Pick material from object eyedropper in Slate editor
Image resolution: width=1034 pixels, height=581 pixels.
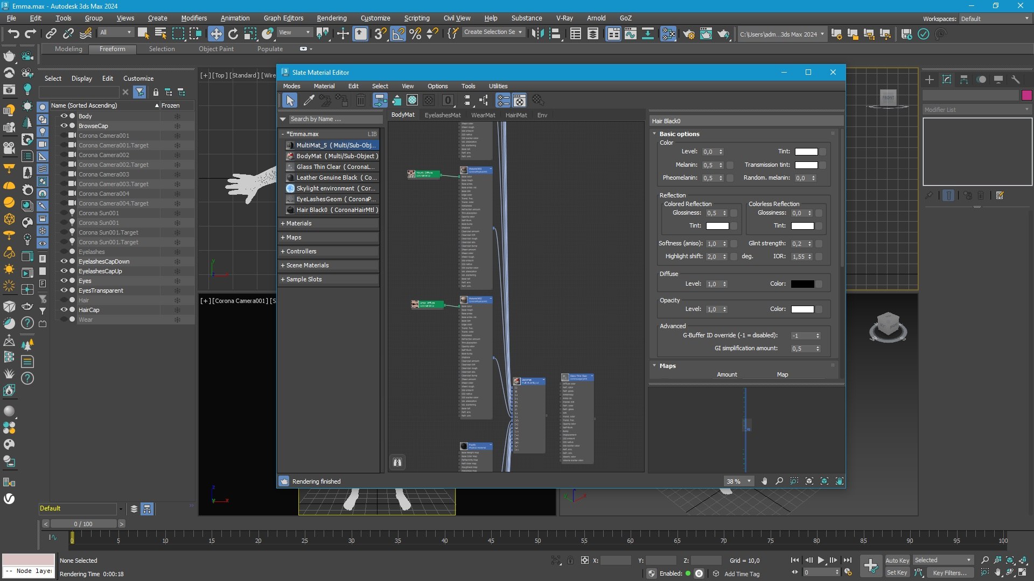tap(309, 101)
